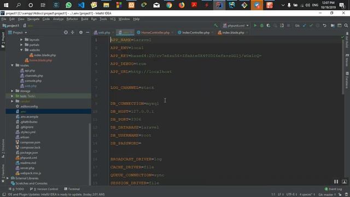Image resolution: width=350 pixels, height=197 pixels.
Task: Change file encoding UTF-8 in status bar
Action: pos(291,195)
